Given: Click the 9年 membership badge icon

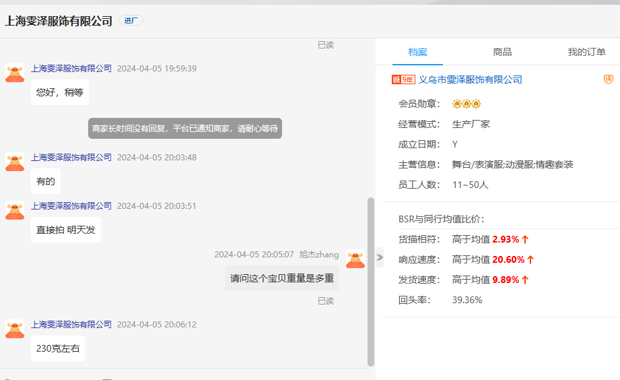Looking at the screenshot, I should [403, 80].
